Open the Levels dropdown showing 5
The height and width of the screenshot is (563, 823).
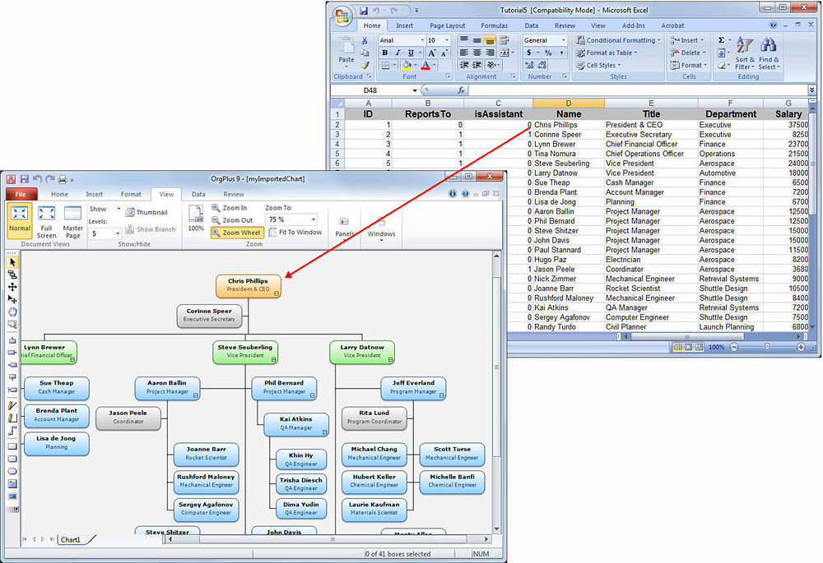tap(118, 233)
